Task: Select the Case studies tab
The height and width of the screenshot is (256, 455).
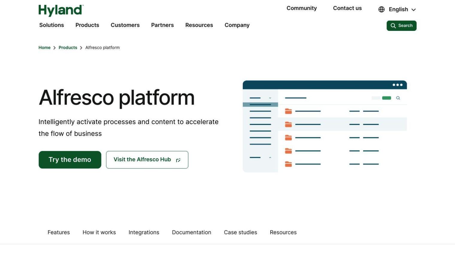Action: [240, 232]
